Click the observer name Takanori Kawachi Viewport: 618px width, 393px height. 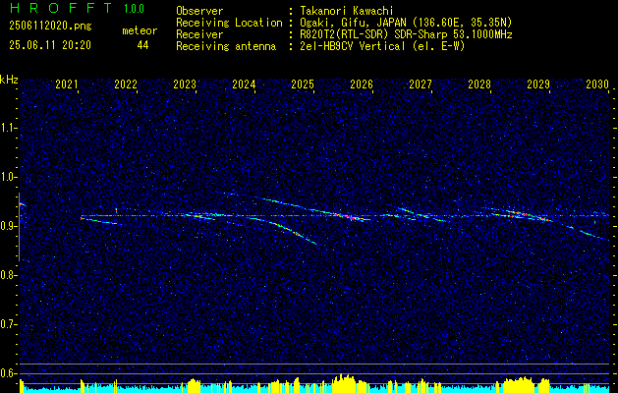point(347,11)
